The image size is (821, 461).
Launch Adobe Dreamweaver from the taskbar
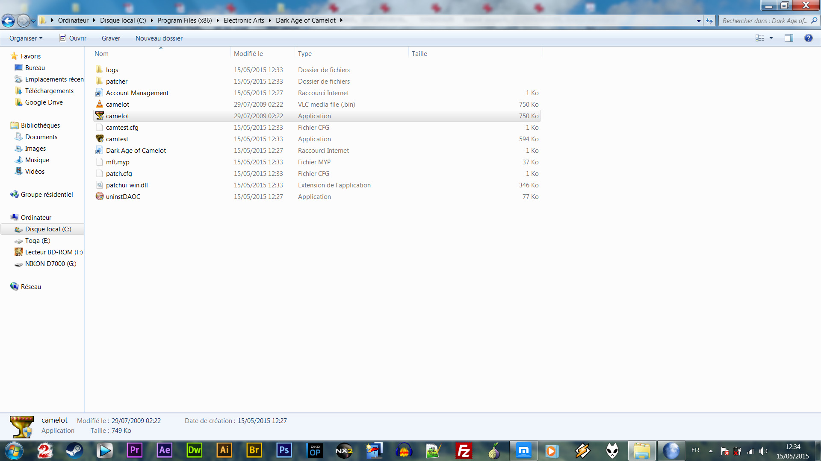pos(195,451)
